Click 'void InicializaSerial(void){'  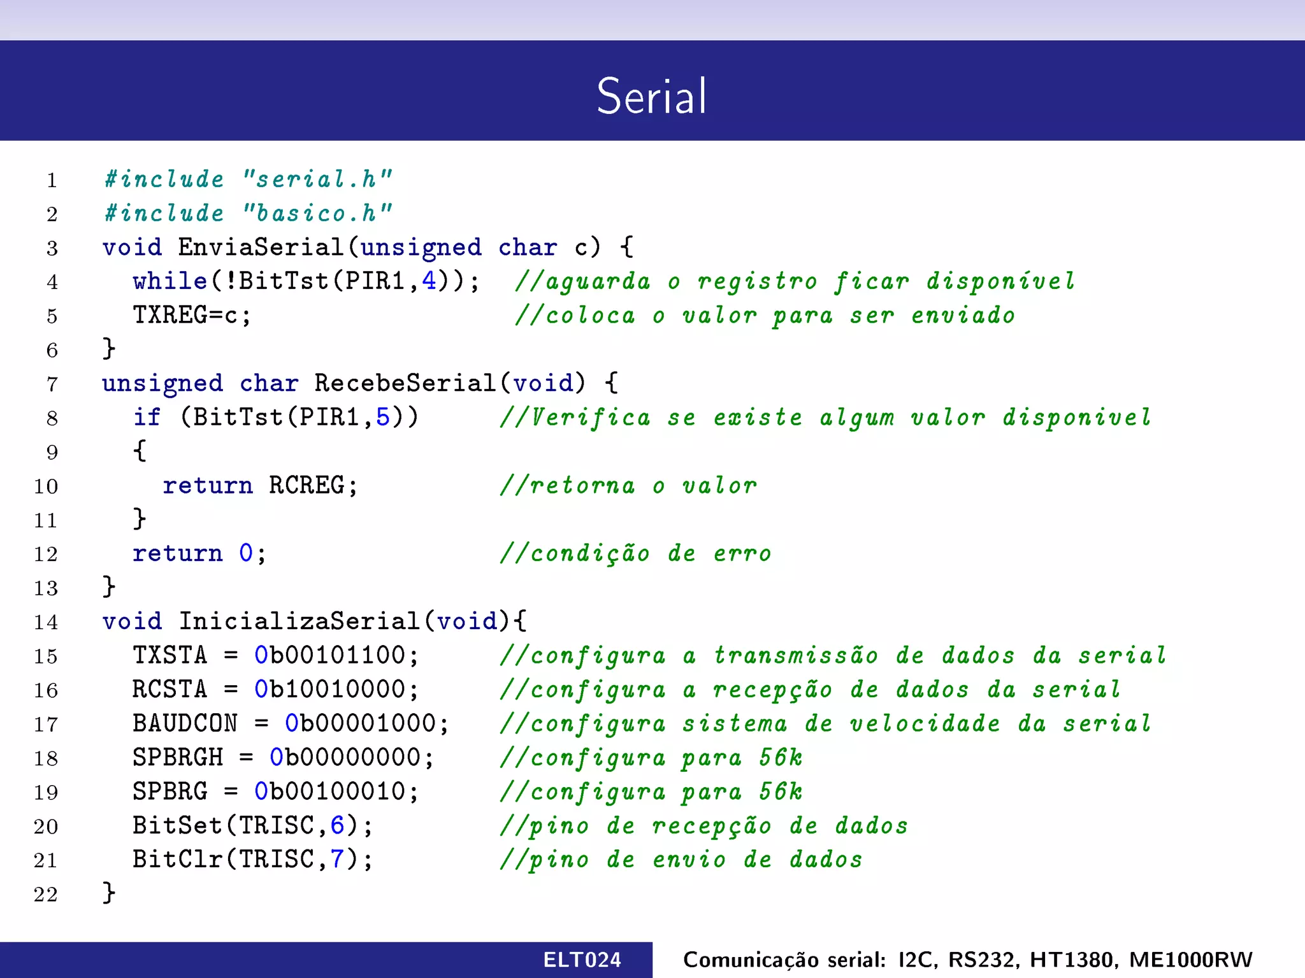click(x=315, y=621)
